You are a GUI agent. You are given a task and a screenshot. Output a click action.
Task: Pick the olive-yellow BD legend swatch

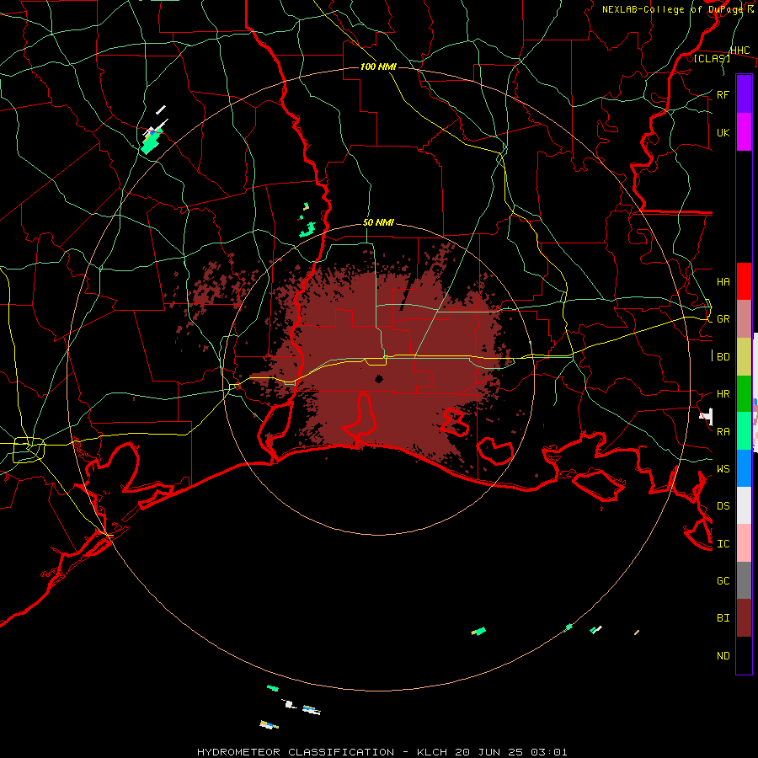[x=744, y=357]
